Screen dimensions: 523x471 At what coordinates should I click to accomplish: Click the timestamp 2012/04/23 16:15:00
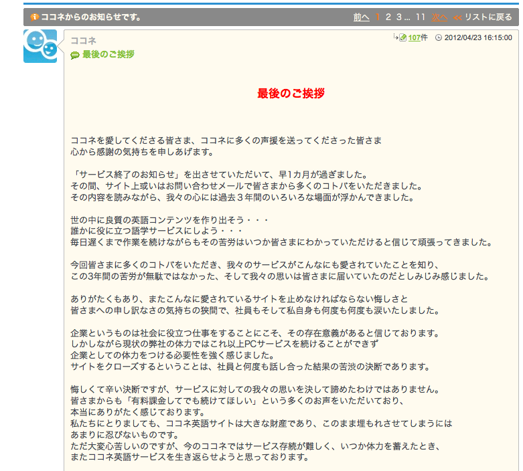[478, 37]
